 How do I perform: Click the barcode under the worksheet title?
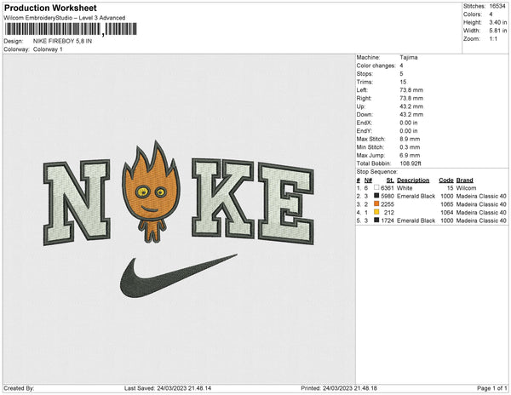point(71,29)
